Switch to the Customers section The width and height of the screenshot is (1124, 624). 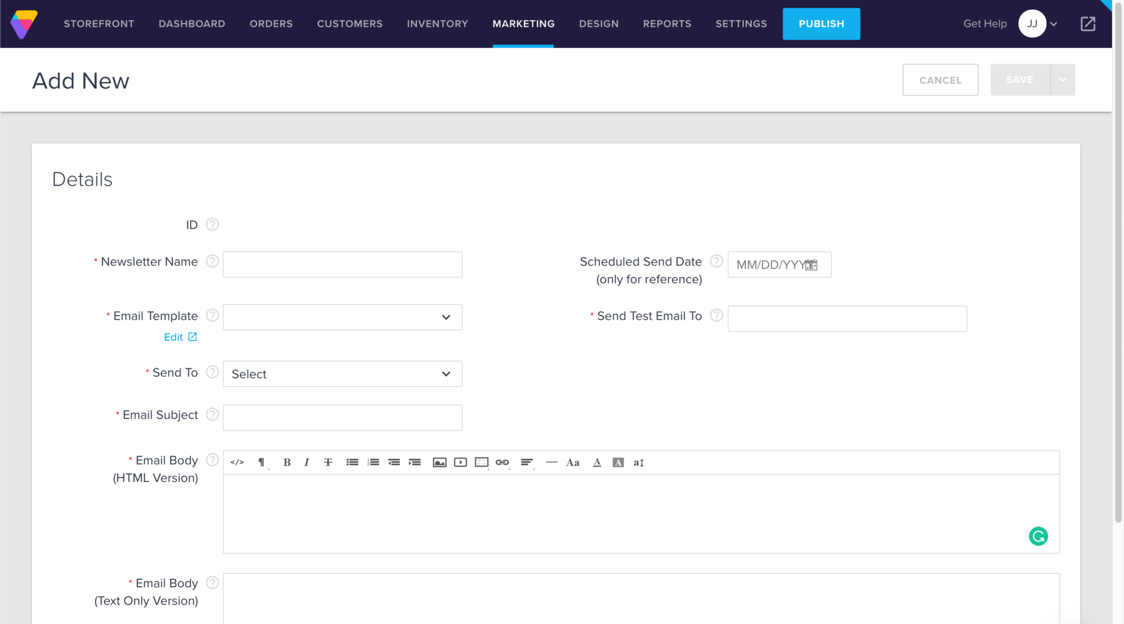(350, 24)
